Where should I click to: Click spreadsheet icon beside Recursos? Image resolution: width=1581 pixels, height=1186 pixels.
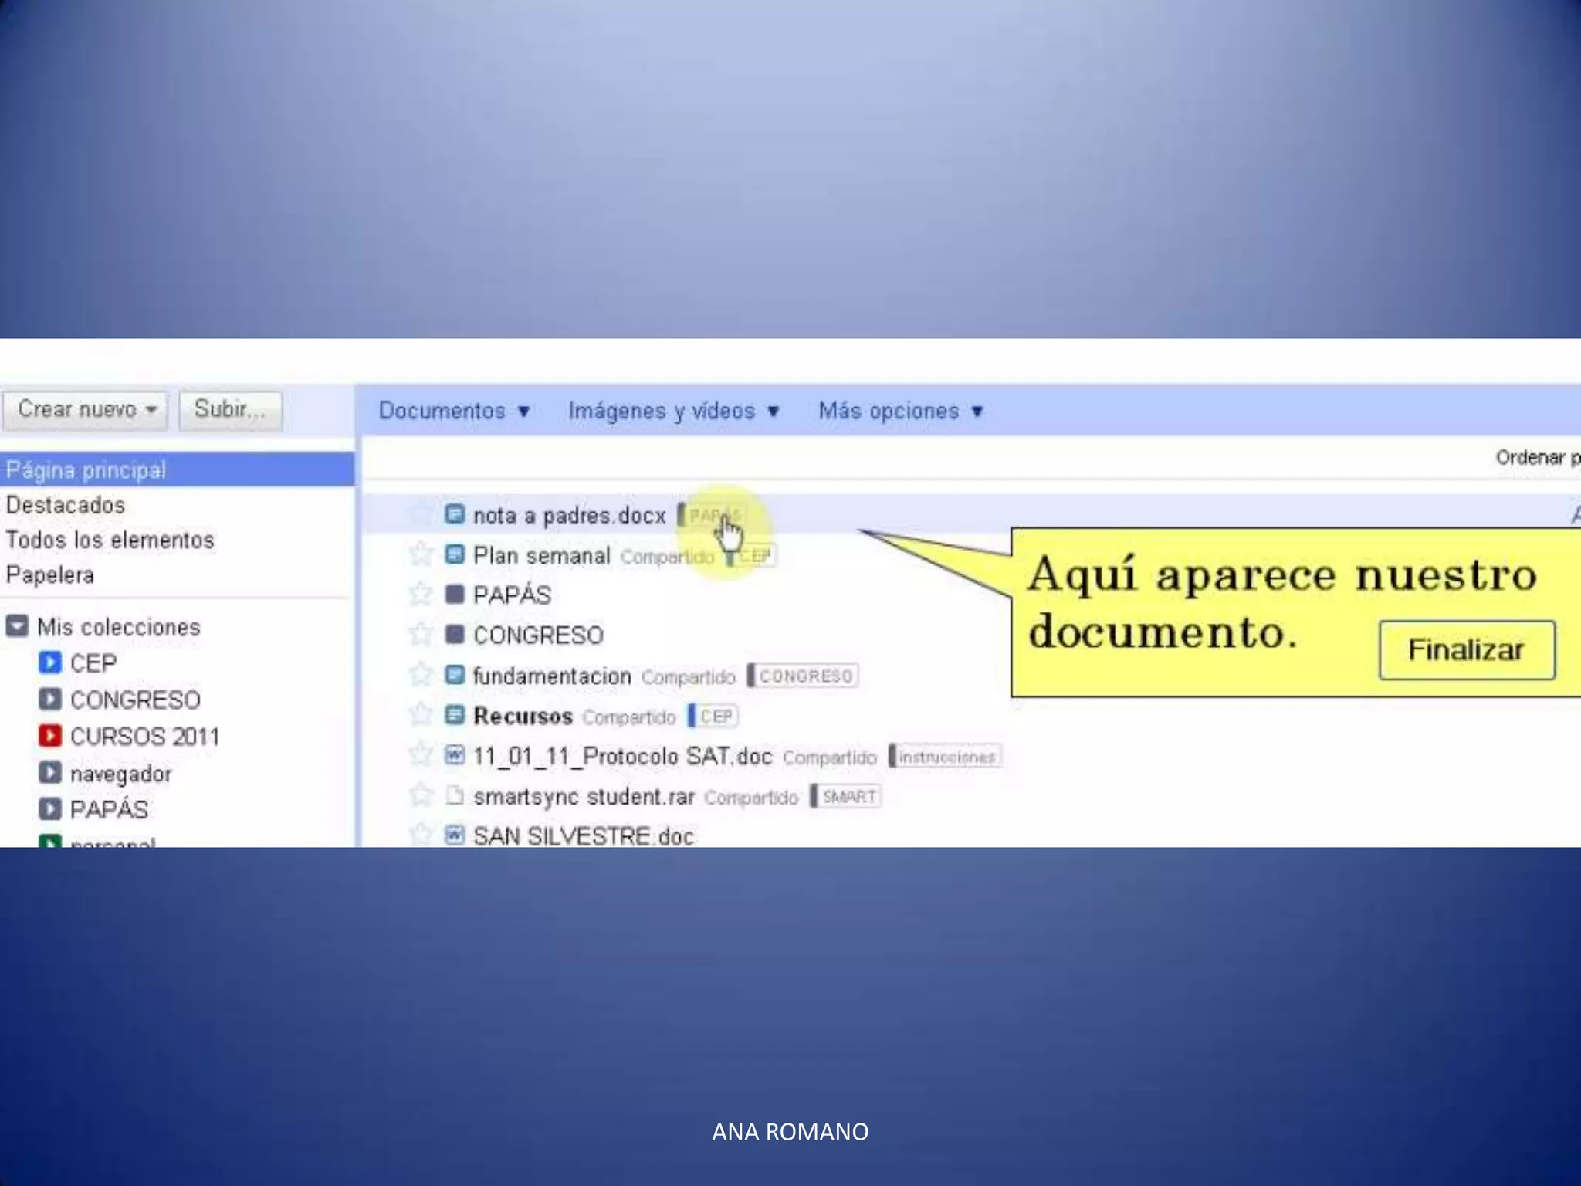coord(455,715)
